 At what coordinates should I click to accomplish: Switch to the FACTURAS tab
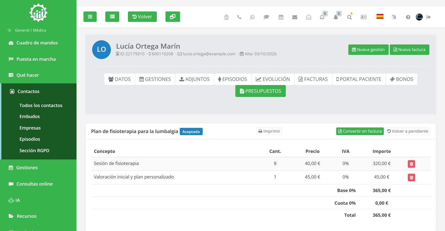[x=313, y=79]
